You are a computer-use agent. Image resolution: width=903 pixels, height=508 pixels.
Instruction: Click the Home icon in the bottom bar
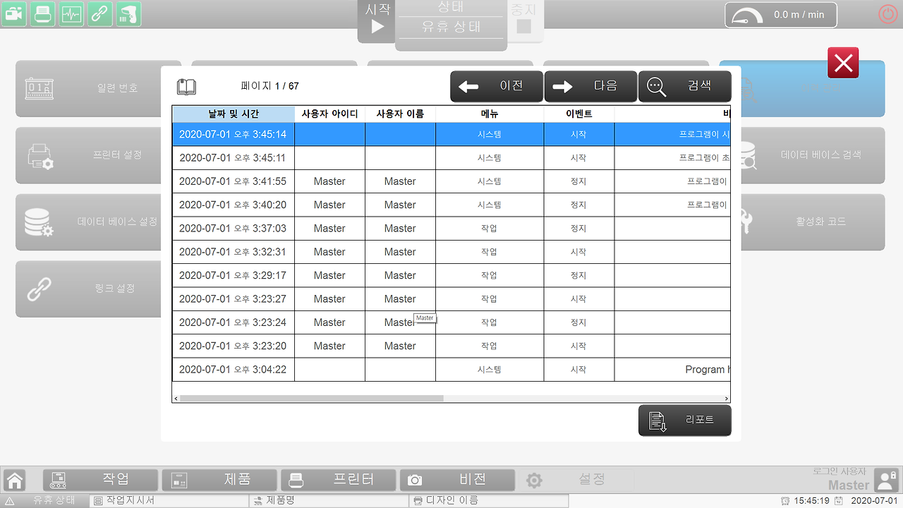coord(14,480)
